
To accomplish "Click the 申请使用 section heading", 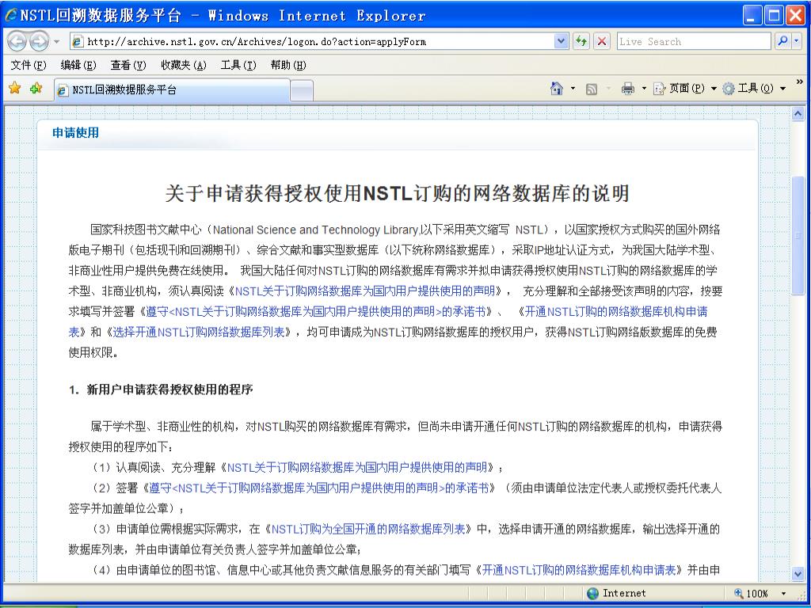I will coord(75,133).
